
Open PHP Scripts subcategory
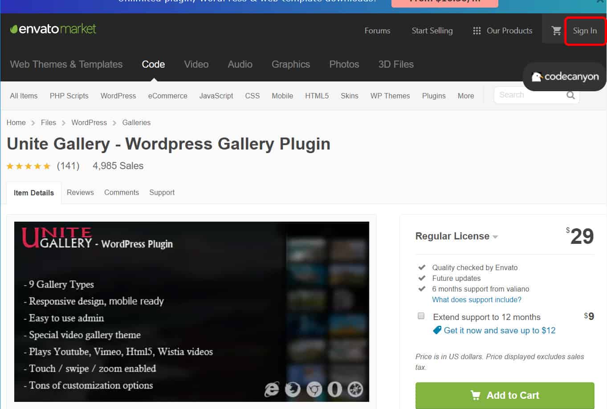[69, 96]
